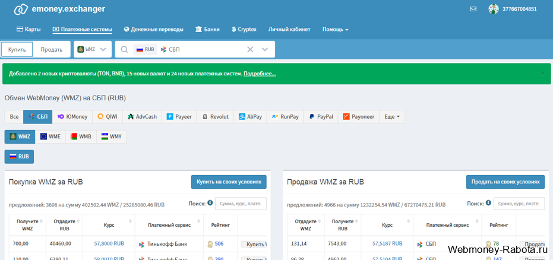553x260 pixels.
Task: Choose the WMB currency button
Action: coord(81,137)
